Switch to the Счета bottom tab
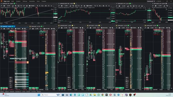The width and height of the screenshot is (173, 97). (24, 91)
